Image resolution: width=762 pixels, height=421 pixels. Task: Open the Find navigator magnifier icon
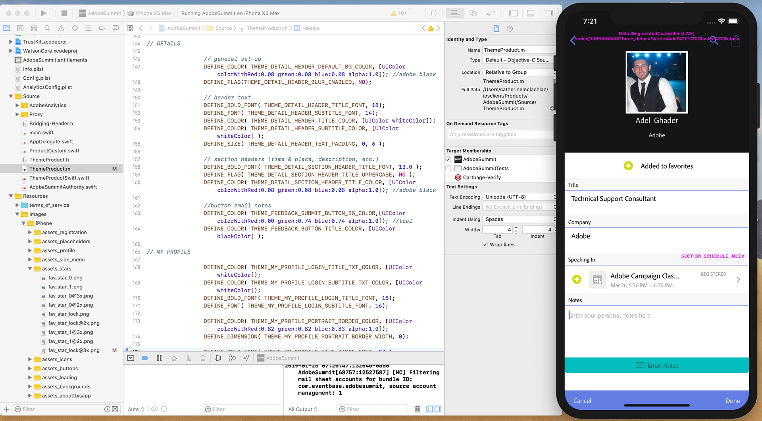pos(48,28)
